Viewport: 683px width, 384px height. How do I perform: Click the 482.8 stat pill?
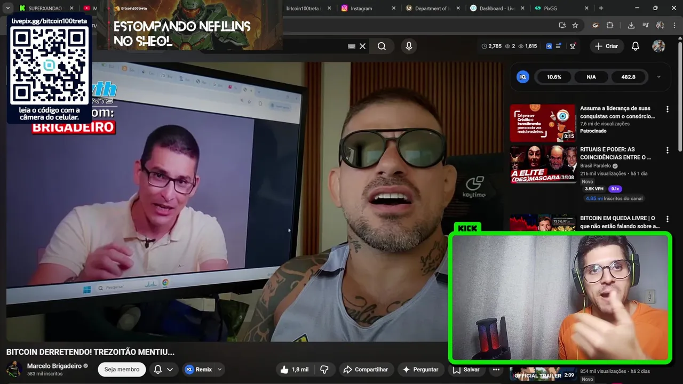[628, 77]
